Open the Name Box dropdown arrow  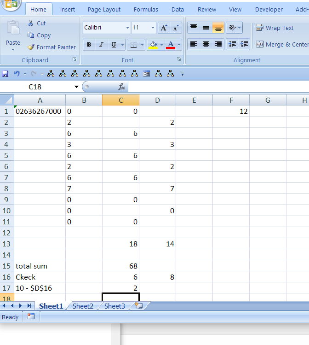click(x=76, y=87)
